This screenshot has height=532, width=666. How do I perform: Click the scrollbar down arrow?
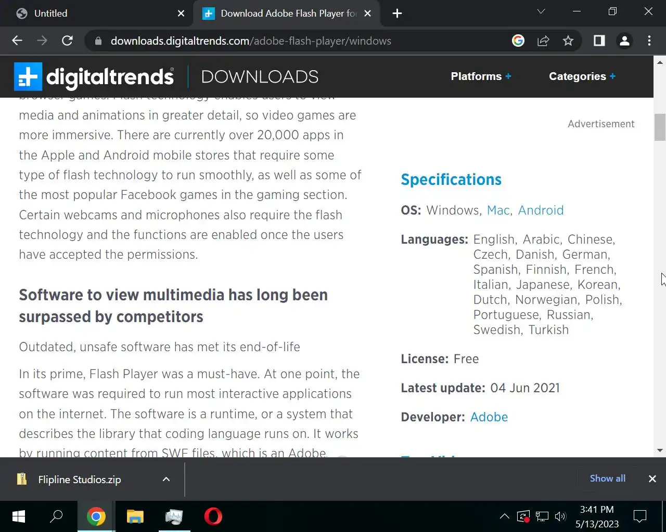tap(660, 450)
